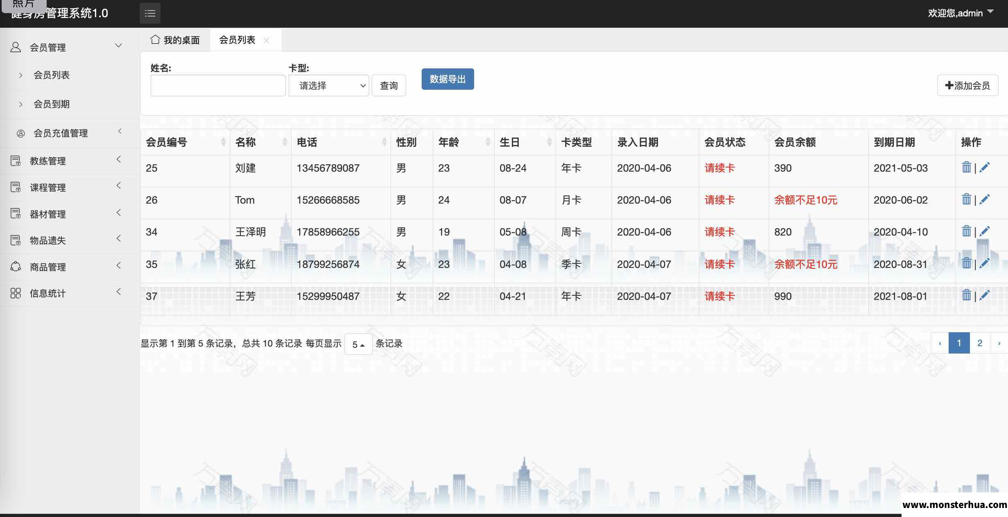Screen dimensions: 1008x517
Task: Click the next page arrow
Action: tap(999, 343)
